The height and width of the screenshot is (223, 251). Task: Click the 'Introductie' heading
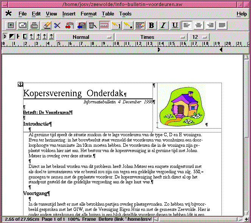click(36, 124)
